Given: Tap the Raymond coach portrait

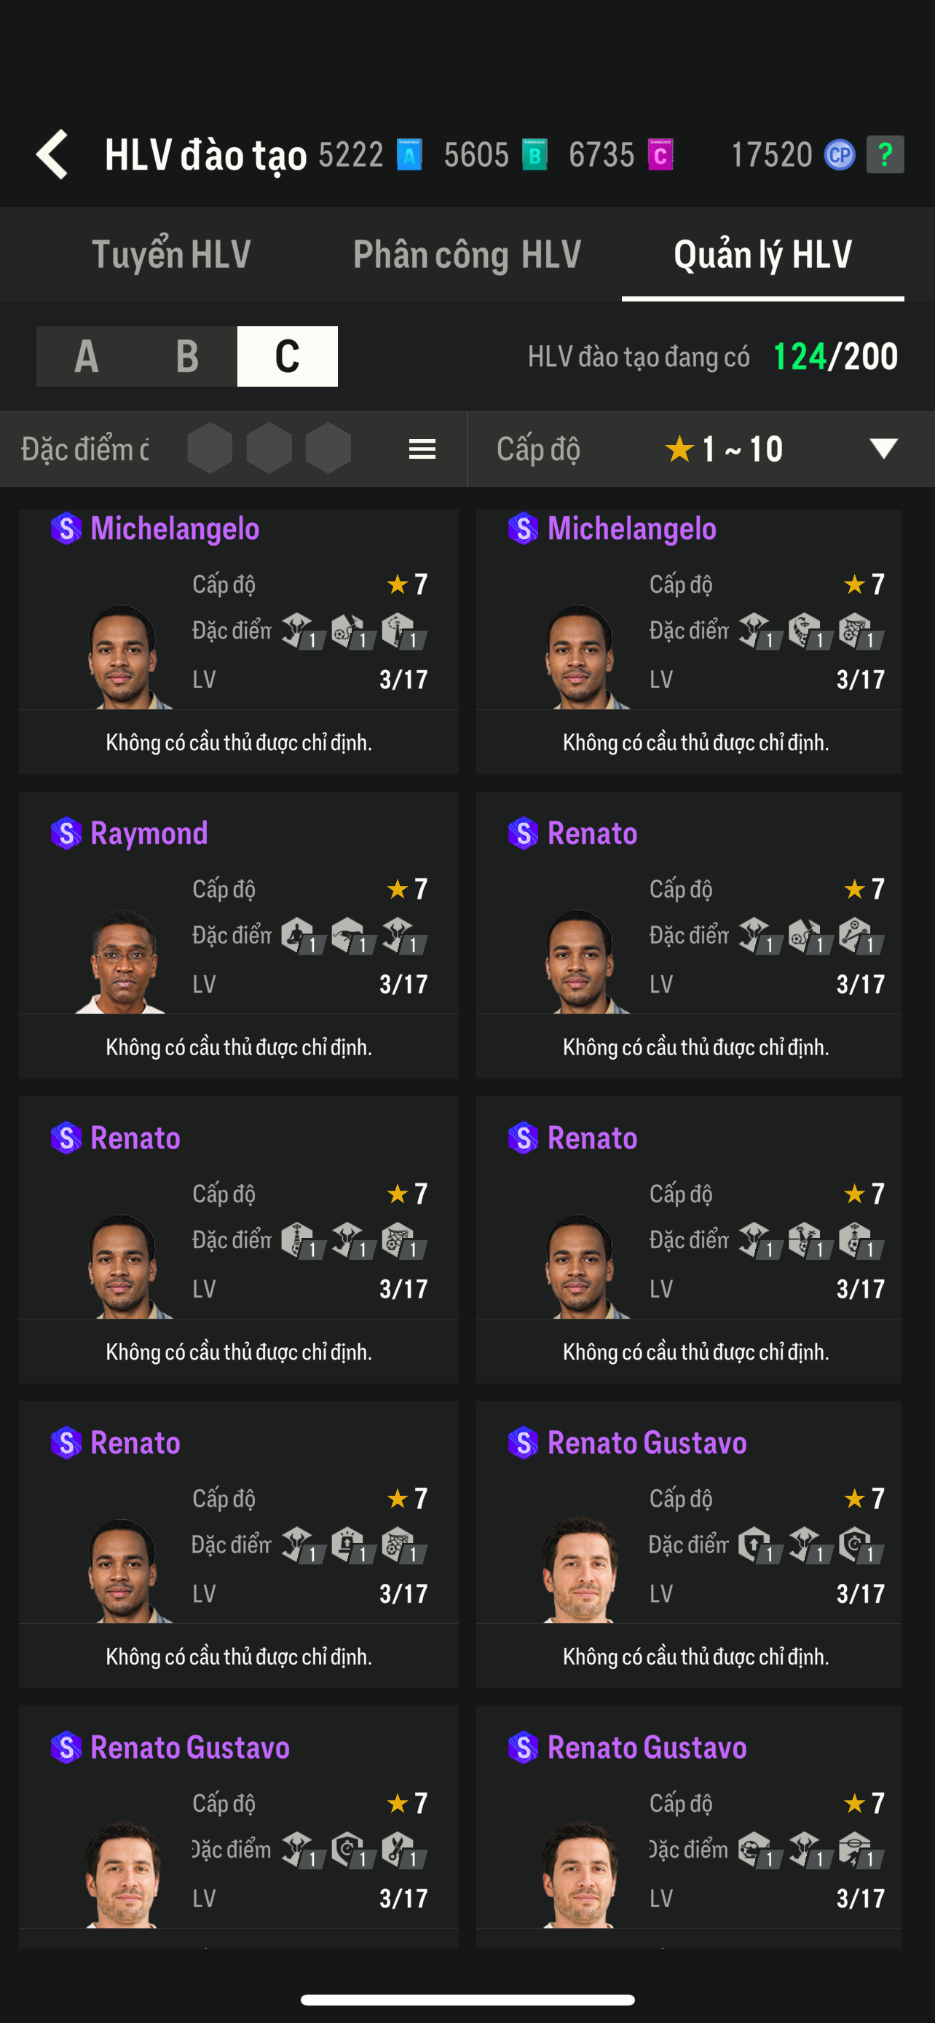Looking at the screenshot, I should pyautogui.click(x=122, y=961).
